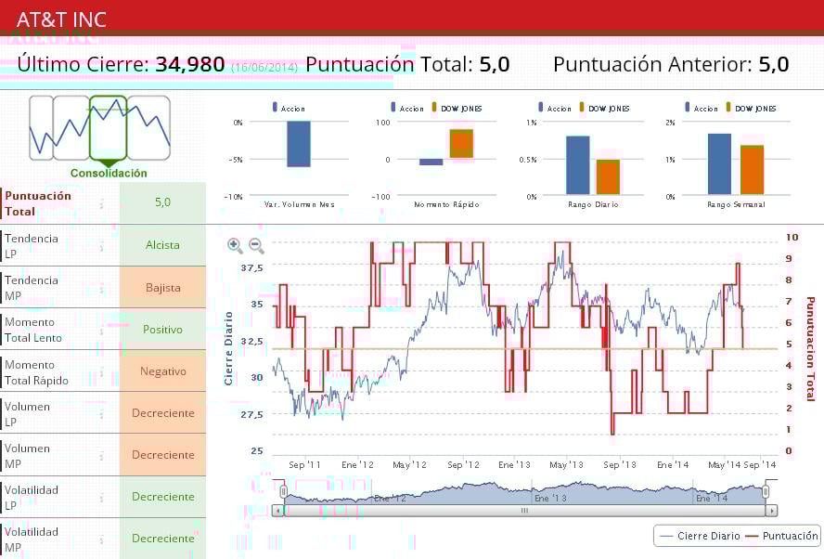Click the orange bar in Rango Diario
This screenshot has height=559, width=824.
point(608,177)
